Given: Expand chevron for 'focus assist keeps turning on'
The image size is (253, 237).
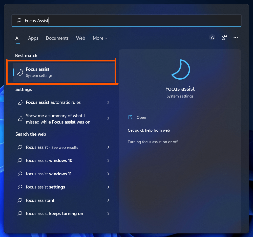Looking at the screenshot, I should coord(109,214).
